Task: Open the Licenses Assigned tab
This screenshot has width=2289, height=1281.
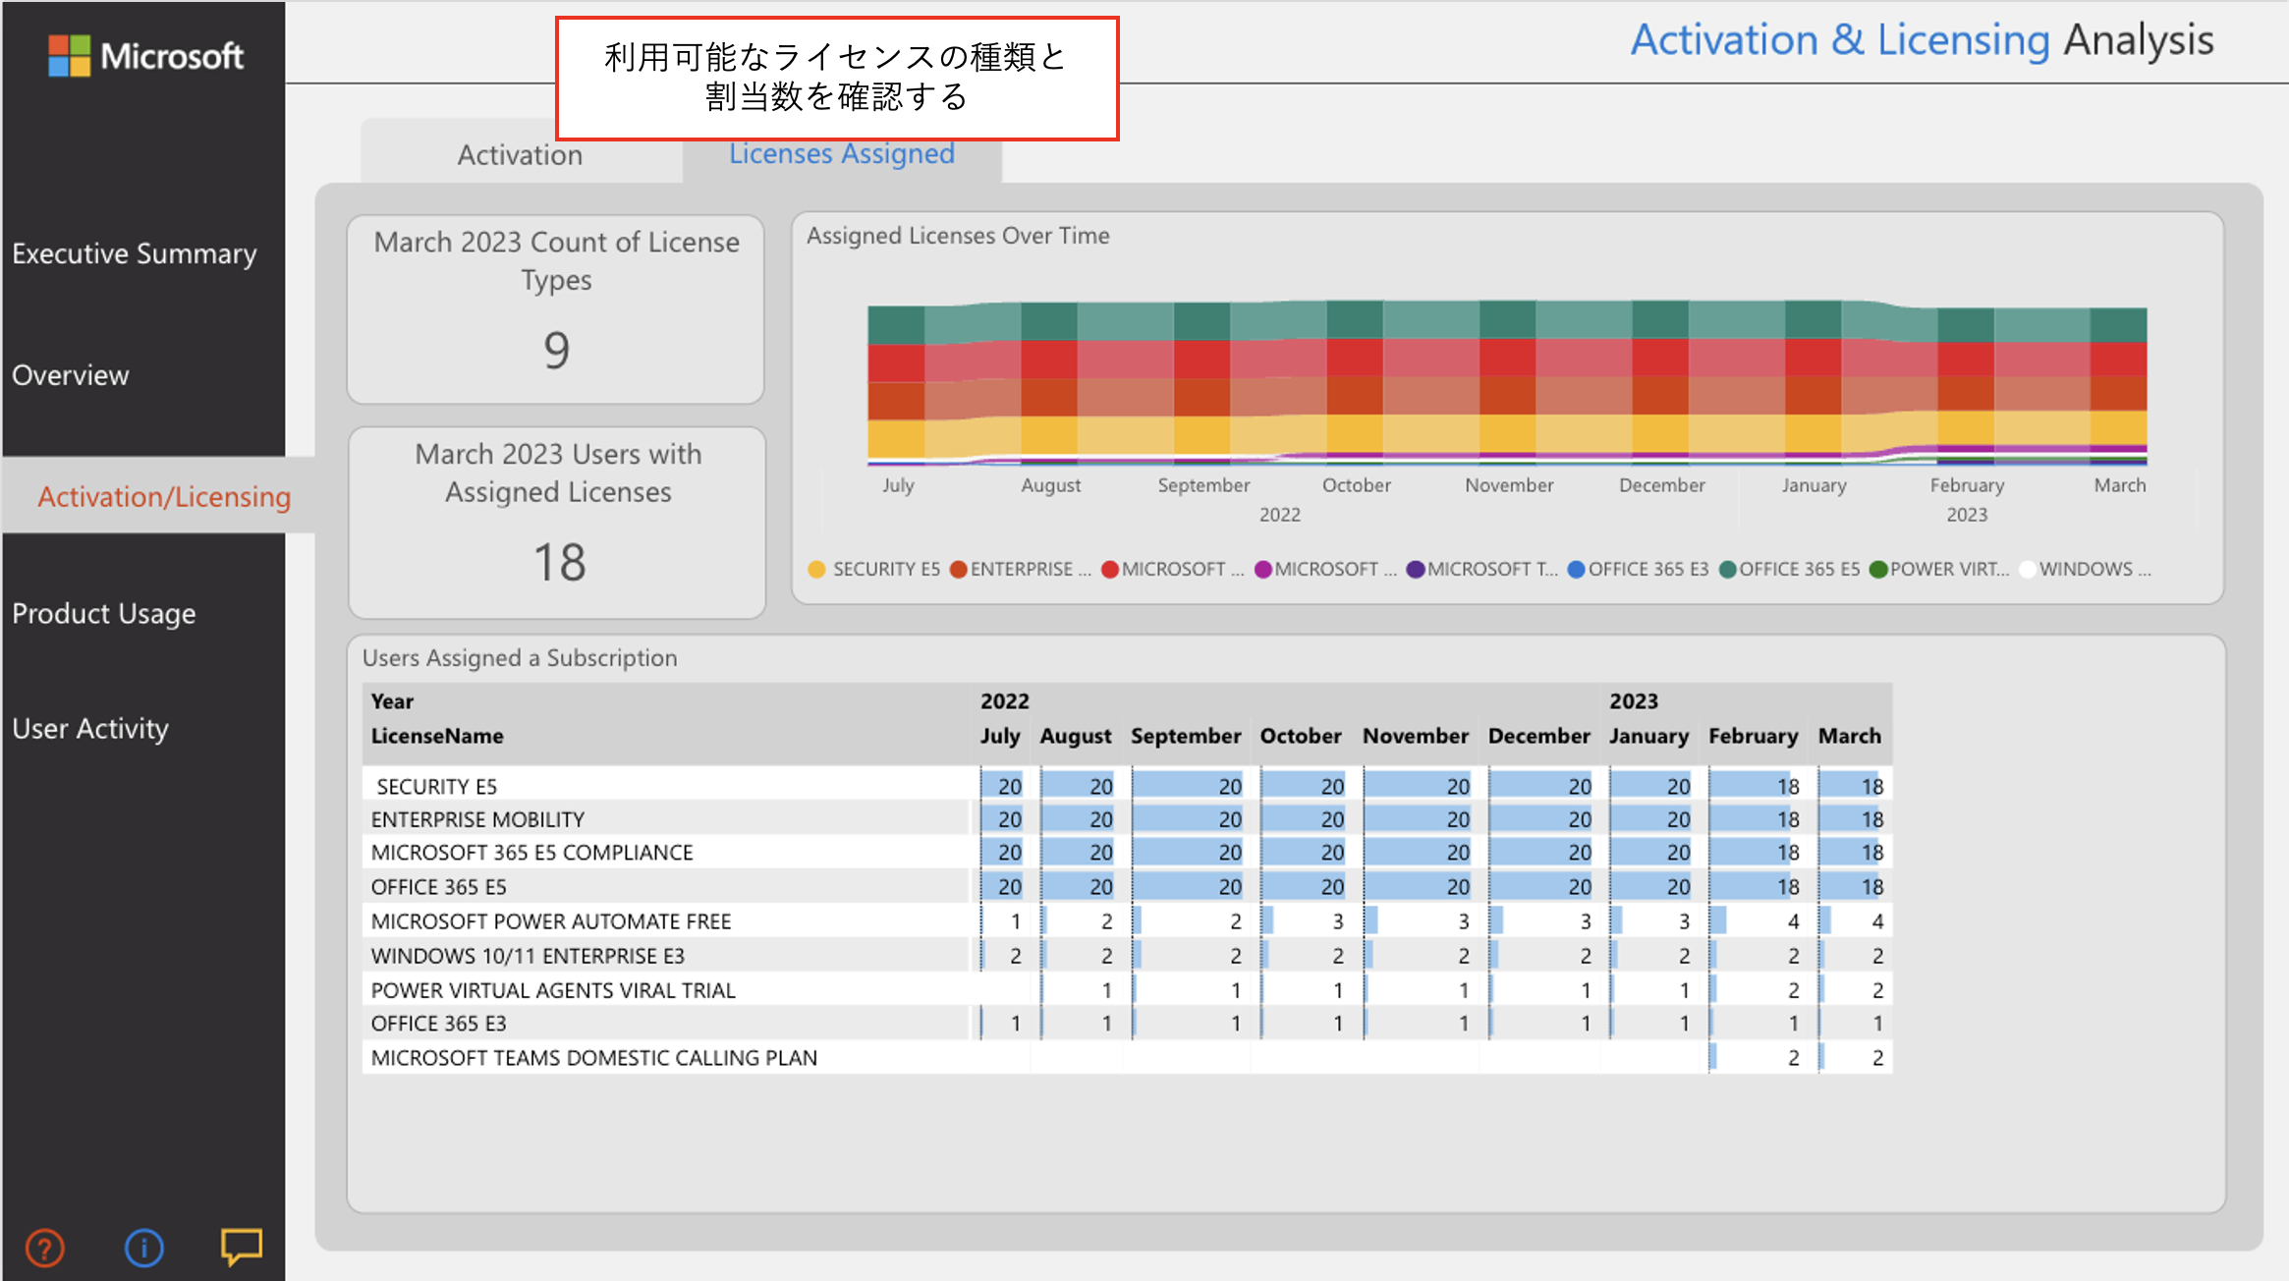Action: [x=841, y=153]
